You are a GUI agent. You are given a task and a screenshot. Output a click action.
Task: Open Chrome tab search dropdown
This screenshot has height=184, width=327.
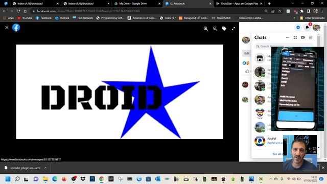pyautogui.click(x=293, y=4)
